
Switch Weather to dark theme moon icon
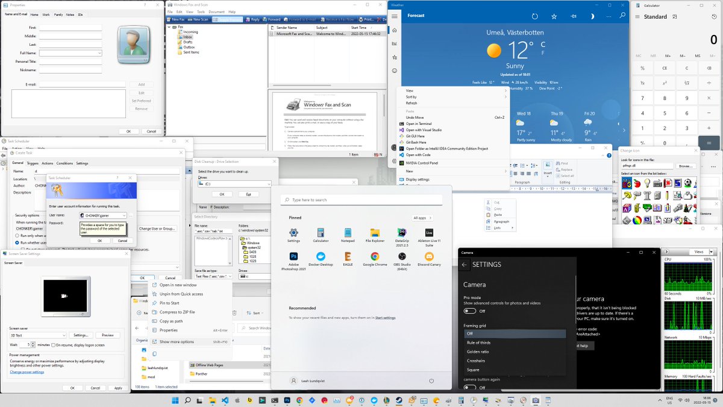[x=592, y=16]
